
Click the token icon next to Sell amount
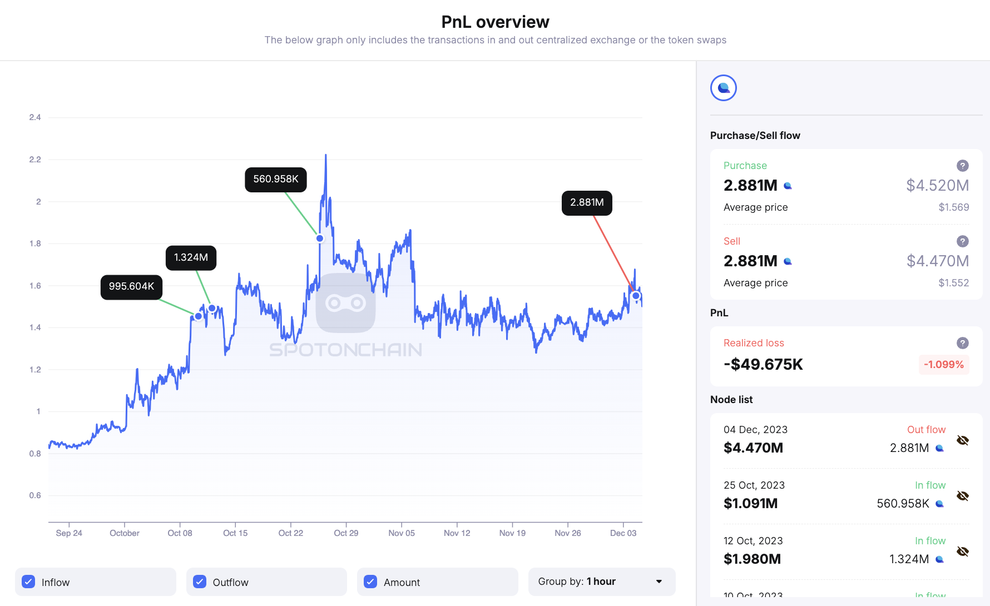[788, 261]
